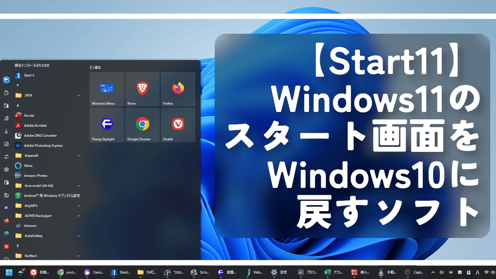Open Start11 from recently installed list
The height and width of the screenshot is (279, 496).
(x=47, y=75)
